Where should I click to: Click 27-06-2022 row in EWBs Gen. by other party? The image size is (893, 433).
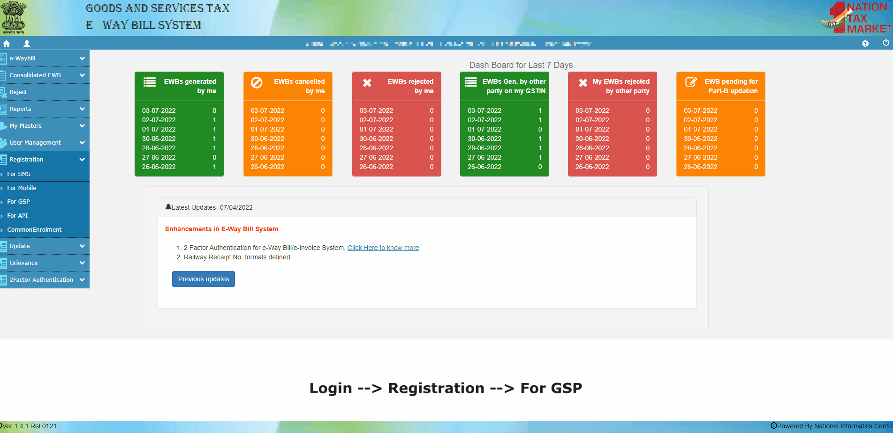tap(505, 157)
